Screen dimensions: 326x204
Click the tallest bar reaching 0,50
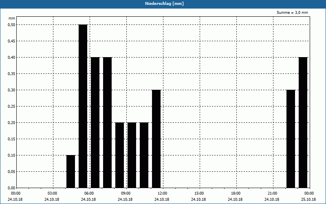[83, 106]
